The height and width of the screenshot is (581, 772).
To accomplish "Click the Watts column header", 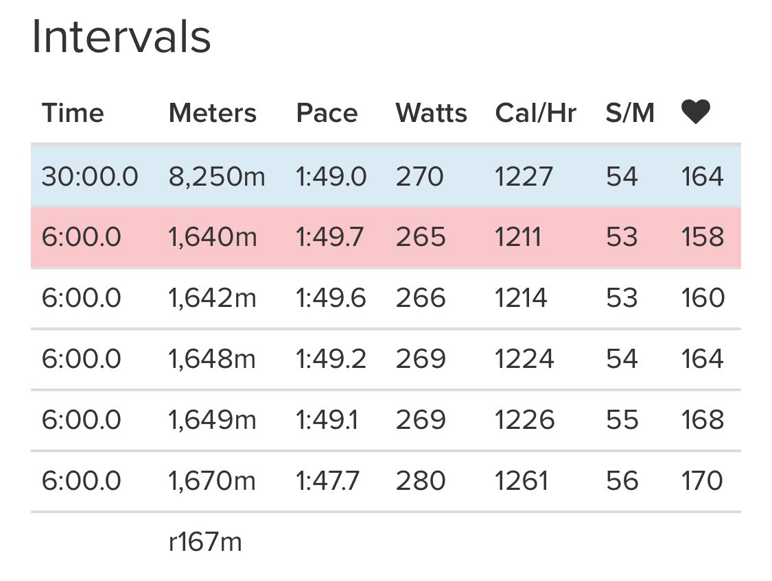I will [x=432, y=113].
